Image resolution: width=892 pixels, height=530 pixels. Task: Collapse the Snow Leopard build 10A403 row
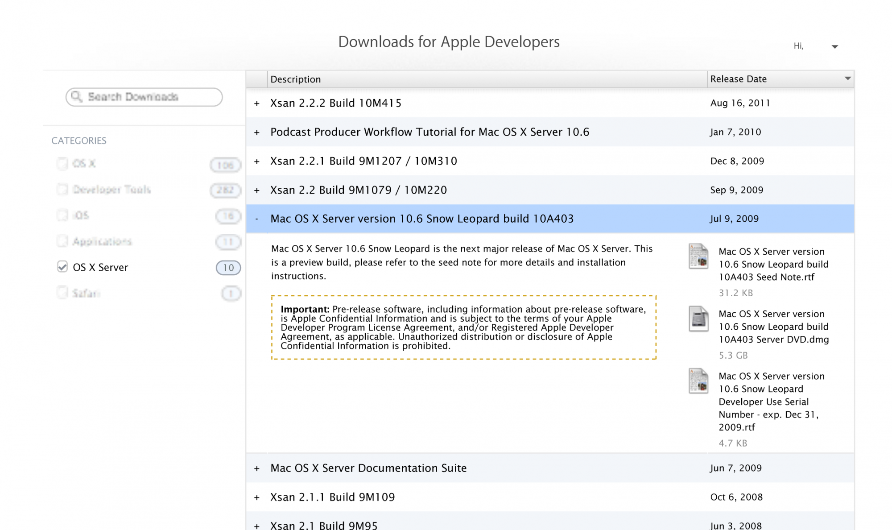(x=257, y=219)
